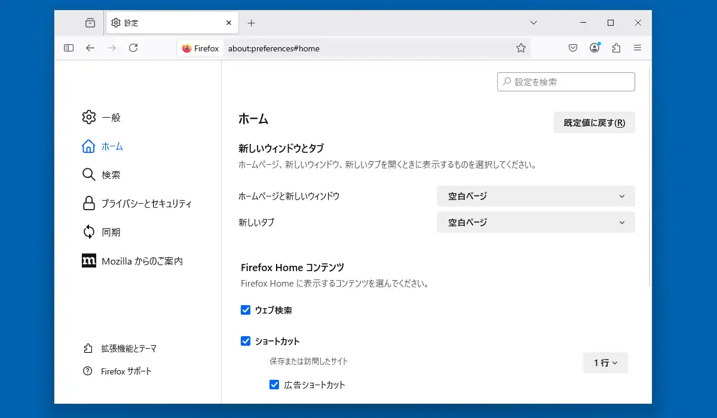Select ホーム in settings sidebar
This screenshot has width=717, height=418.
coord(103,146)
